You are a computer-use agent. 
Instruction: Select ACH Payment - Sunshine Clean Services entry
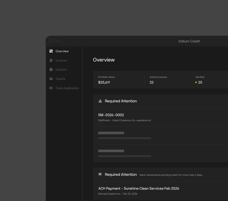click(x=139, y=188)
